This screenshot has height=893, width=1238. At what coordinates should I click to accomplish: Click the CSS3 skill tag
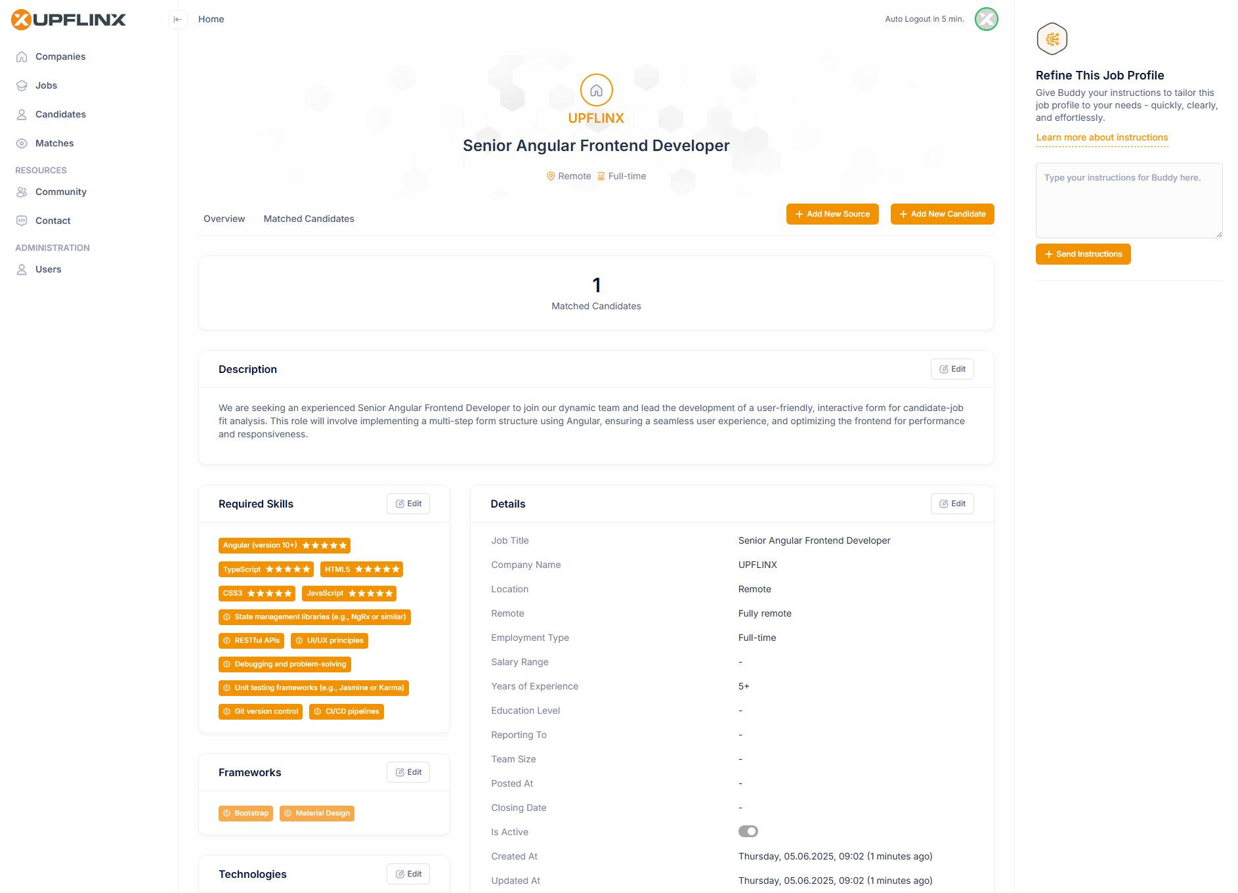click(x=257, y=593)
